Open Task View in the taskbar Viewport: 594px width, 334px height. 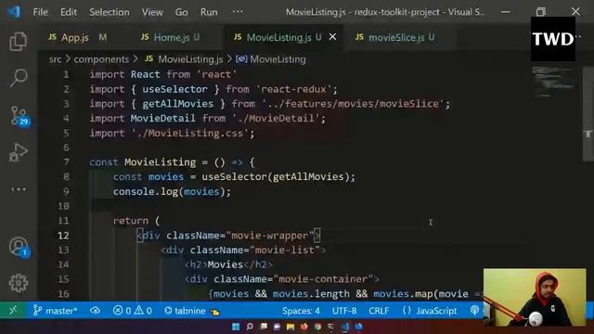pos(264,327)
